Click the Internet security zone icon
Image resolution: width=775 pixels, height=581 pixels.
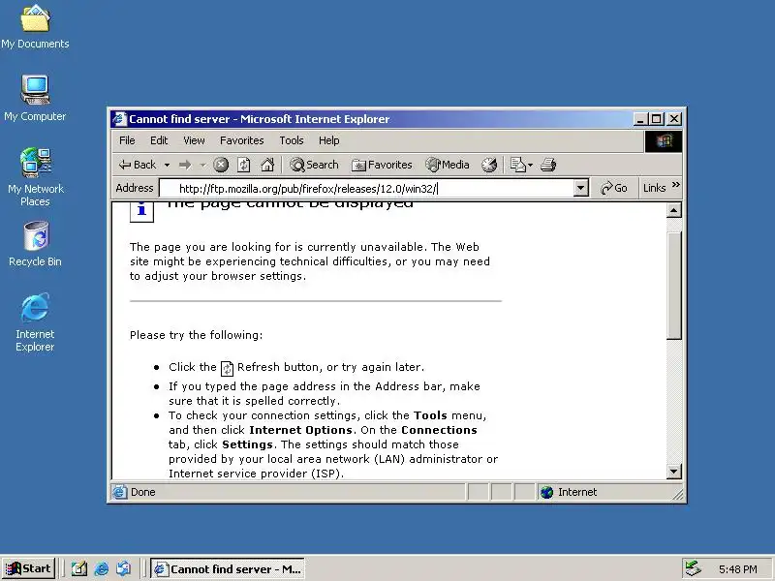tap(546, 492)
